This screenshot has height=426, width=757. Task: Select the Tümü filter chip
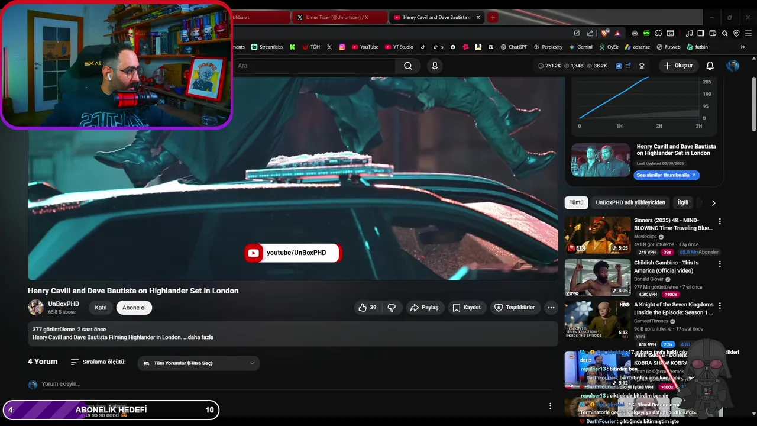(576, 202)
